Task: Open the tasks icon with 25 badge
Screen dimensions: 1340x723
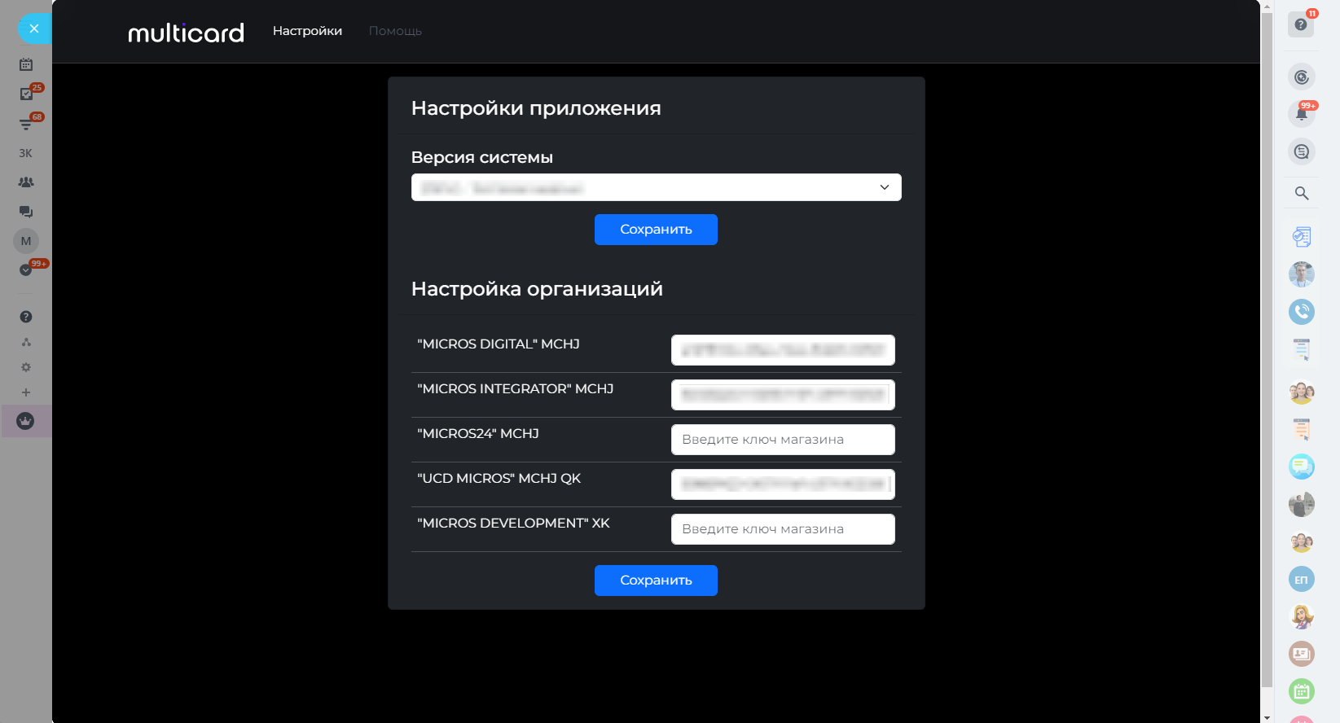Action: tap(26, 94)
